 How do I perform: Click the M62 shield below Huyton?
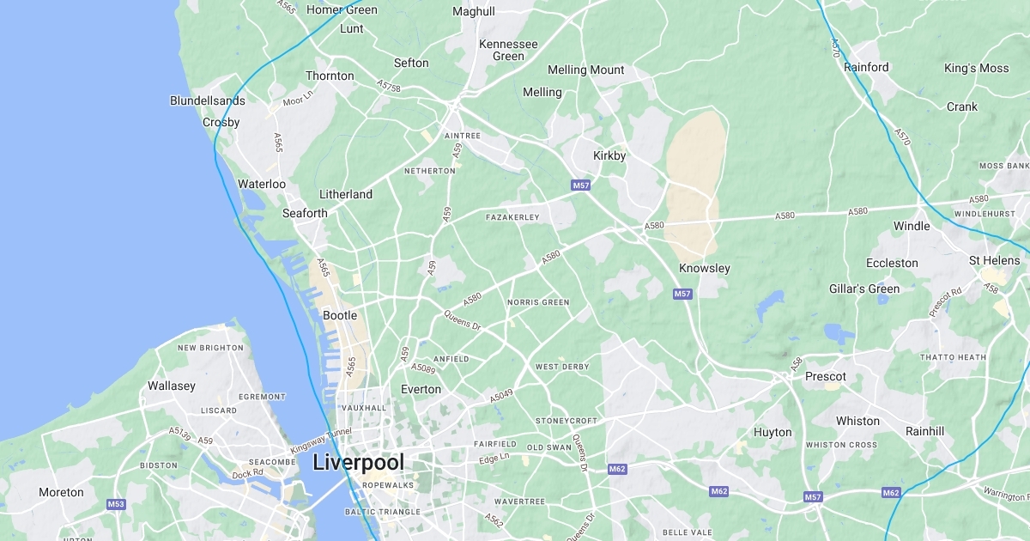pos(719,491)
